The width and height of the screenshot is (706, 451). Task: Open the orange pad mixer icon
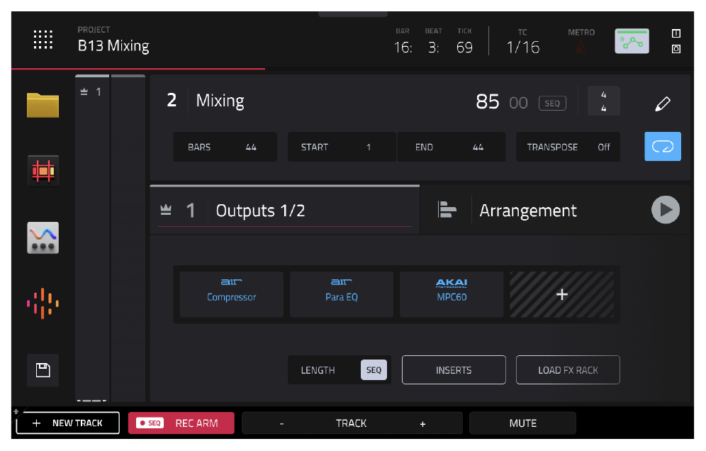click(x=43, y=304)
